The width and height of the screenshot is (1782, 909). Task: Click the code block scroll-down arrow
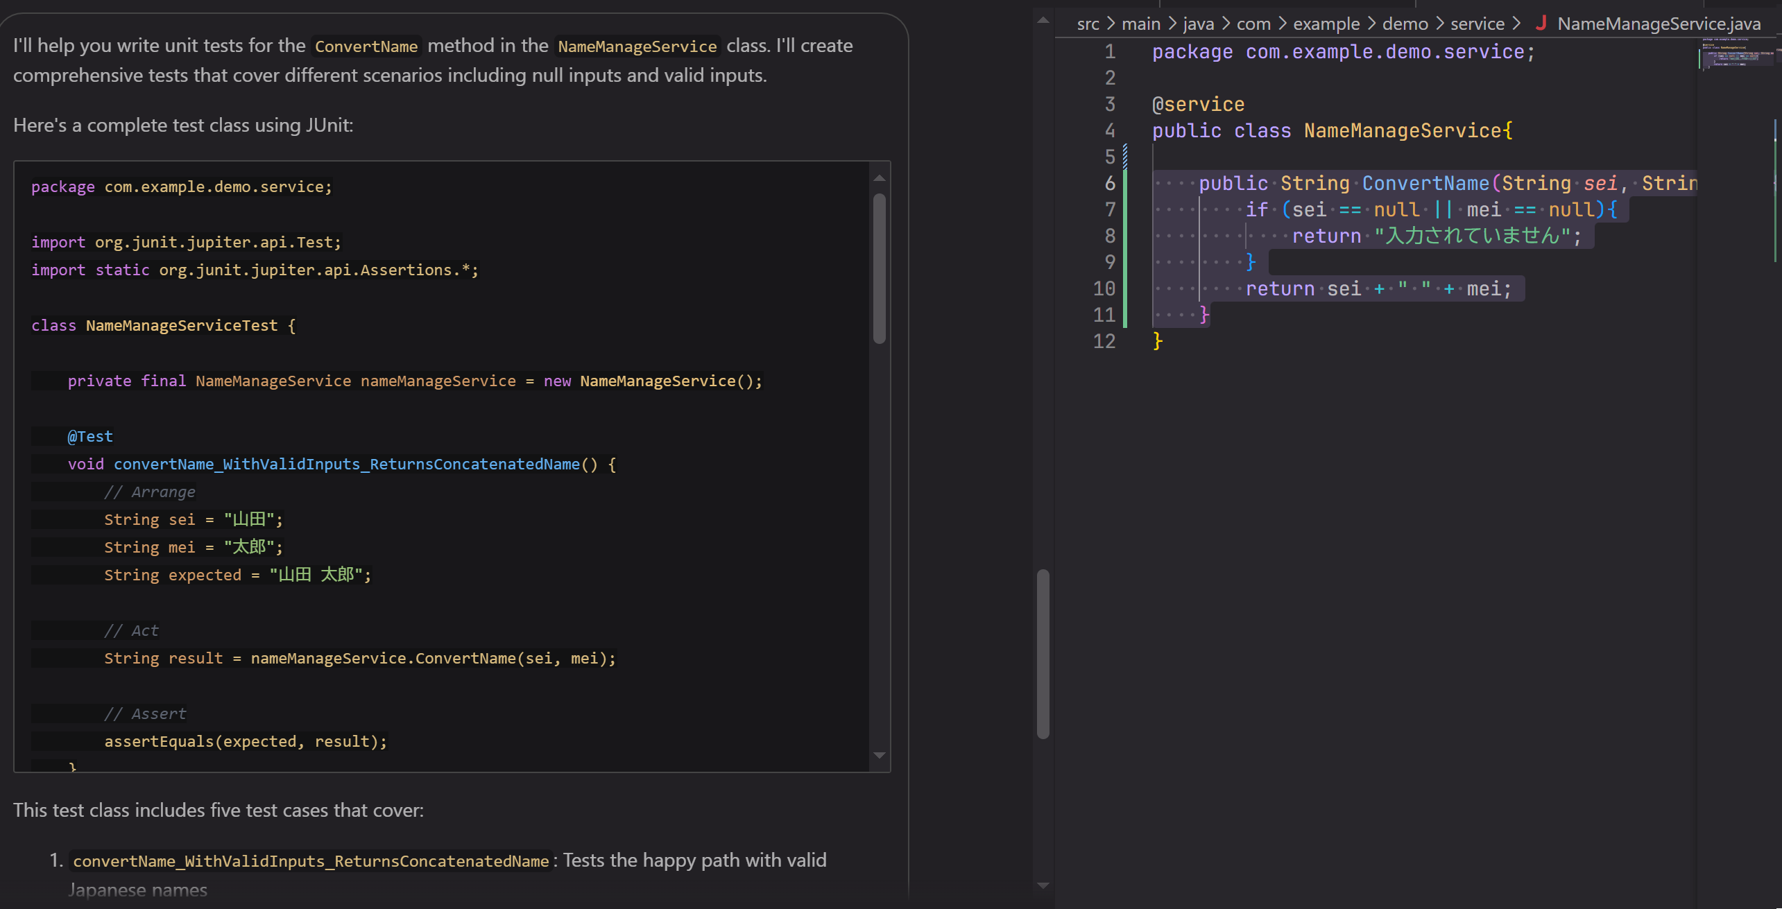tap(880, 755)
